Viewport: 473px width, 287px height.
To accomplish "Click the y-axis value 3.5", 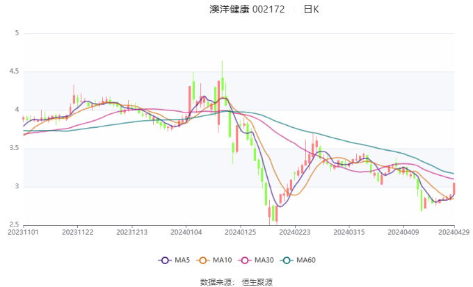I will pyautogui.click(x=14, y=148).
